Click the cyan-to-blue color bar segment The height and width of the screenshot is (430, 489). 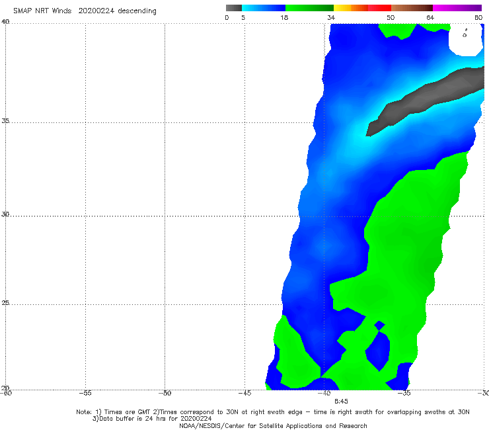[264, 8]
